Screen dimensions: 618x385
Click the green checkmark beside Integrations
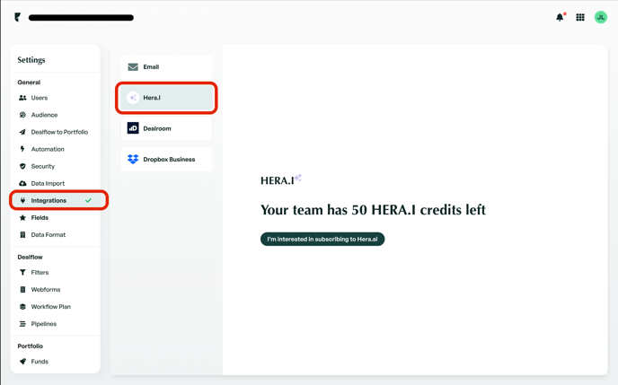pos(88,200)
